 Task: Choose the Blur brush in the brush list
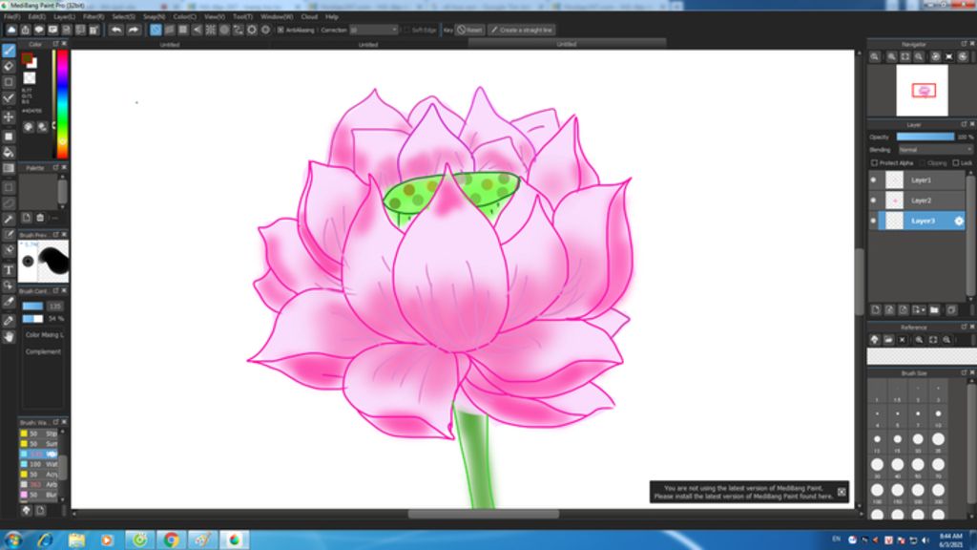point(40,496)
